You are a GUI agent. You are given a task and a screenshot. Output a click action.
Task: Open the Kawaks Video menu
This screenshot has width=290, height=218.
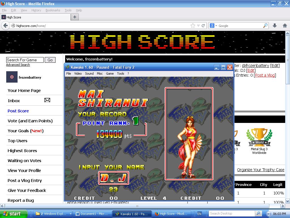(x=78, y=74)
